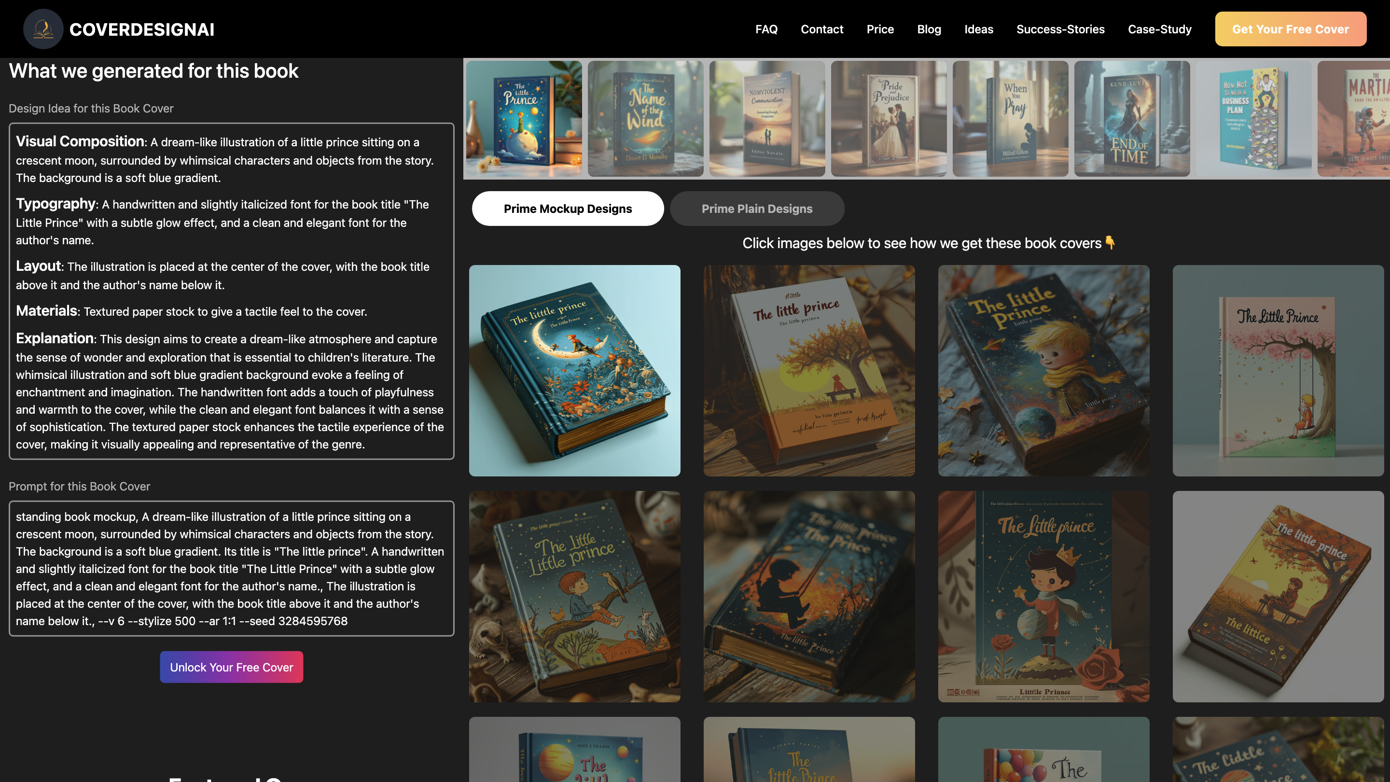Open the Ideas page
Screen dimensions: 1390x782
coord(979,29)
